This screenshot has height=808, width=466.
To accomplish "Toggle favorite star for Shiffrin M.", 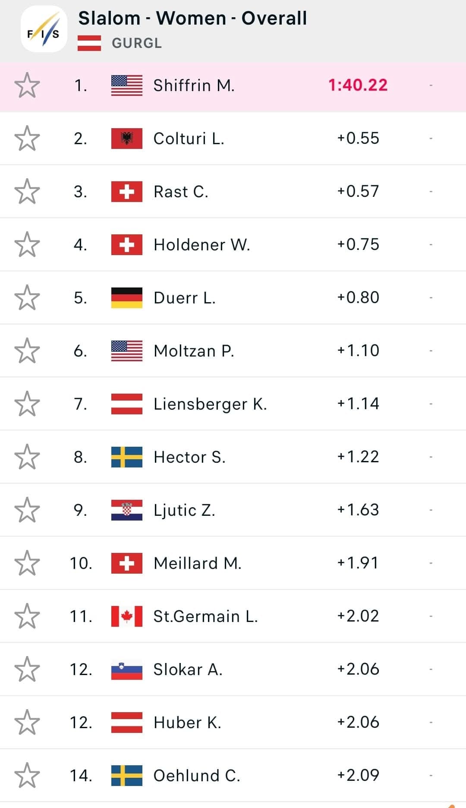I will pyautogui.click(x=27, y=85).
